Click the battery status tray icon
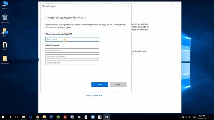214x120 pixels. (x=183, y=117)
